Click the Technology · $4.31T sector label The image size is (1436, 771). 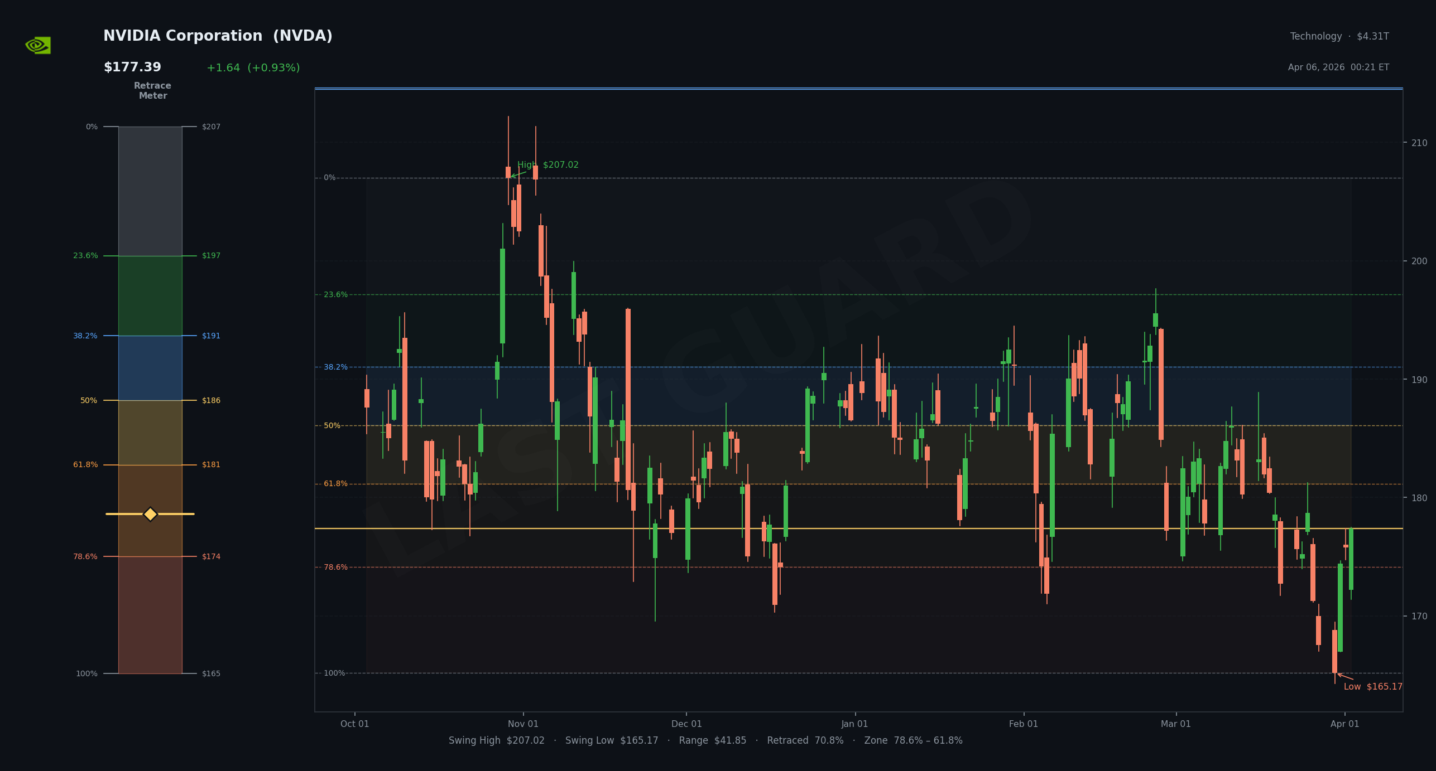click(1339, 37)
